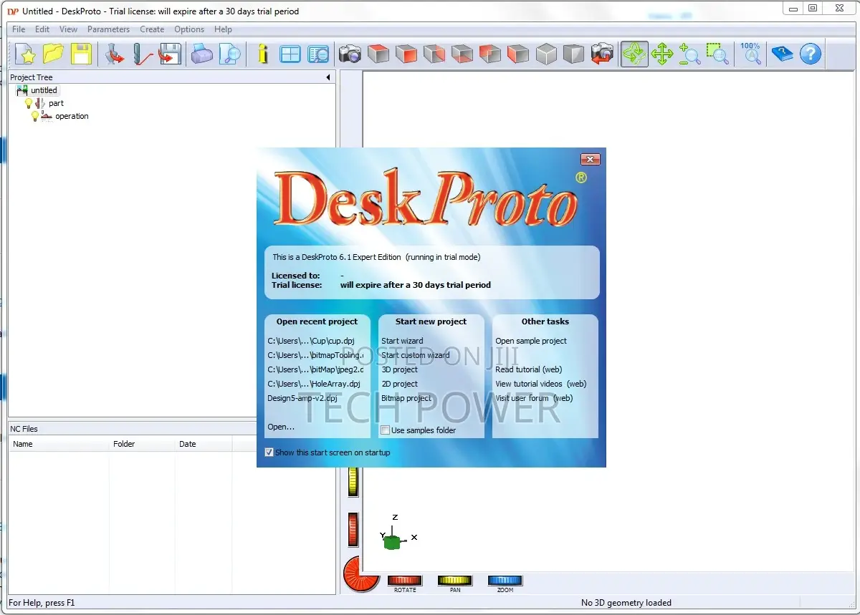Select the gray flat cube view icon
The image size is (860, 615).
point(573,54)
